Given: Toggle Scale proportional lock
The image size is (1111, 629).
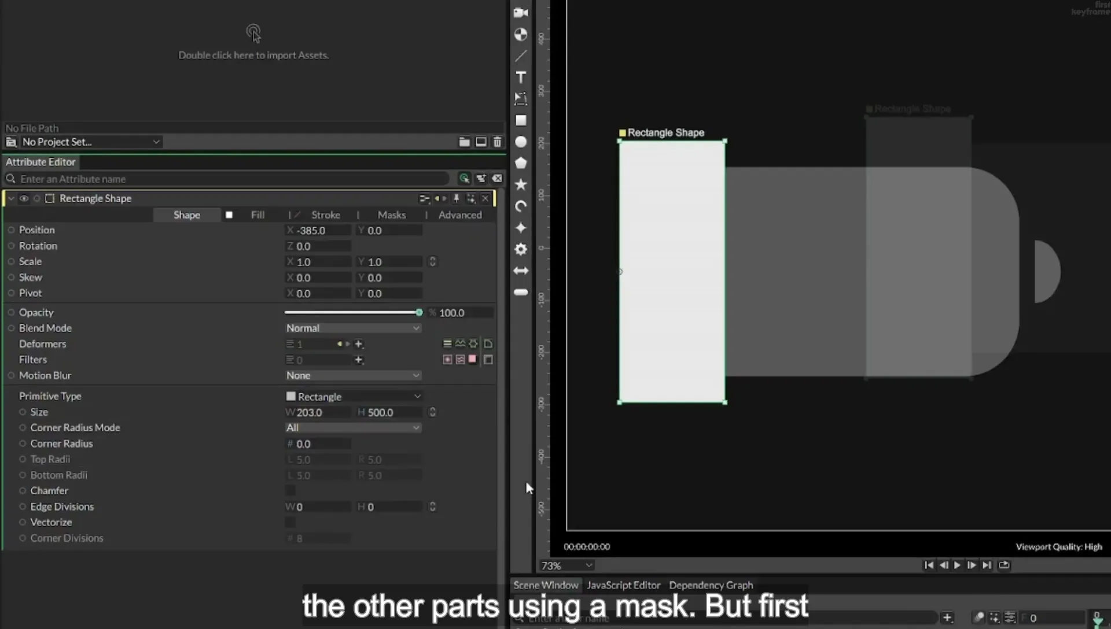Looking at the screenshot, I should (432, 262).
